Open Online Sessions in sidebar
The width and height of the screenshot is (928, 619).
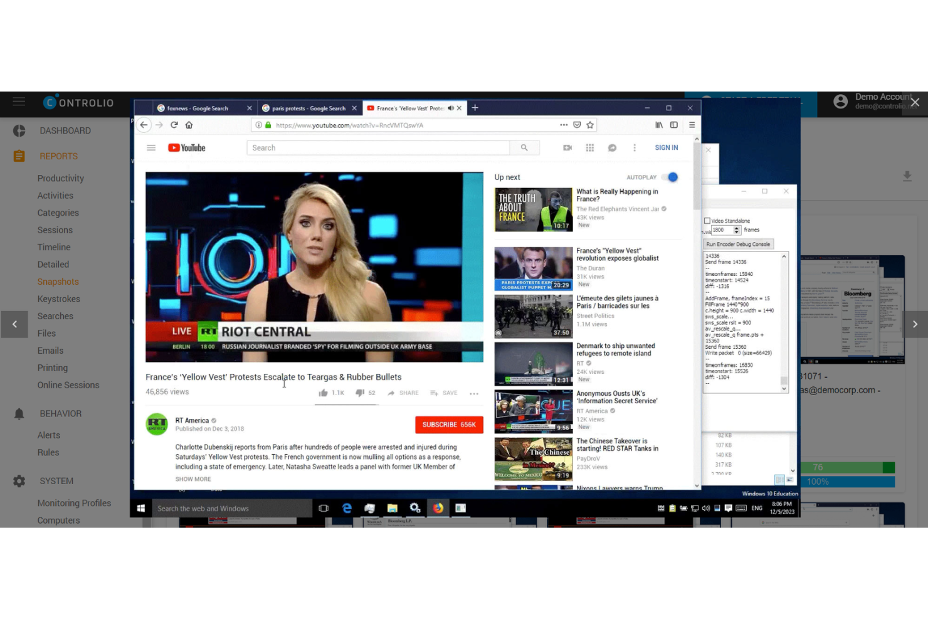click(68, 385)
